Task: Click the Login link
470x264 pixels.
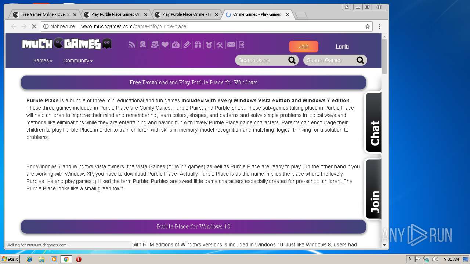Action: pyautogui.click(x=342, y=46)
